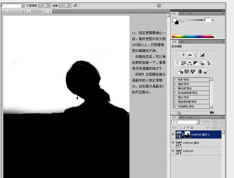Hide the 039EFD6F 副本 layer
234x178 pixels.
click(x=173, y=143)
